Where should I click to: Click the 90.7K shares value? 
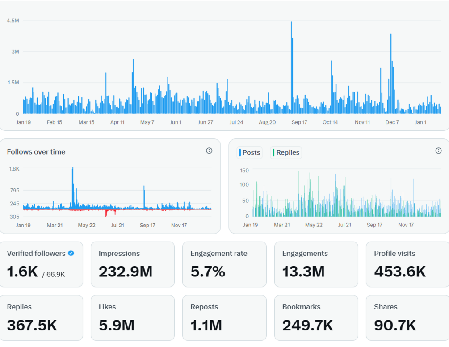[x=395, y=325]
